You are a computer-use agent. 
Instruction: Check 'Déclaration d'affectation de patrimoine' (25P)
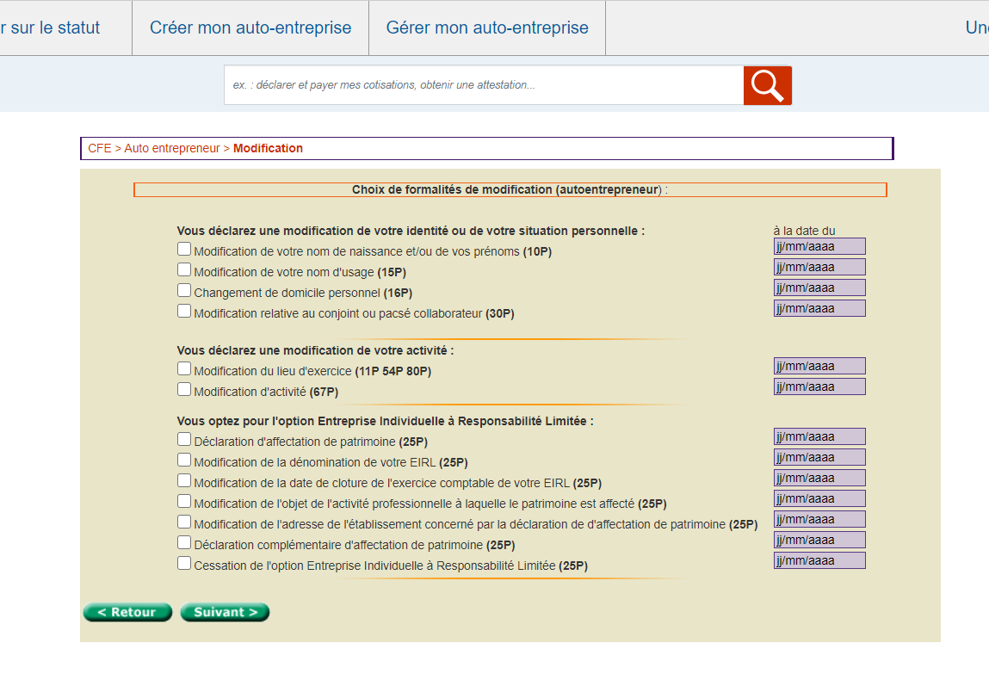point(184,439)
